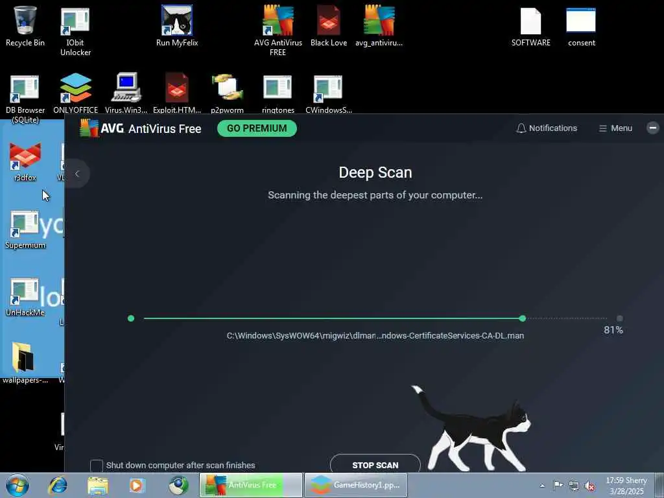The image size is (664, 498).
Task: Click the muted volume tray icon
Action: 589,485
